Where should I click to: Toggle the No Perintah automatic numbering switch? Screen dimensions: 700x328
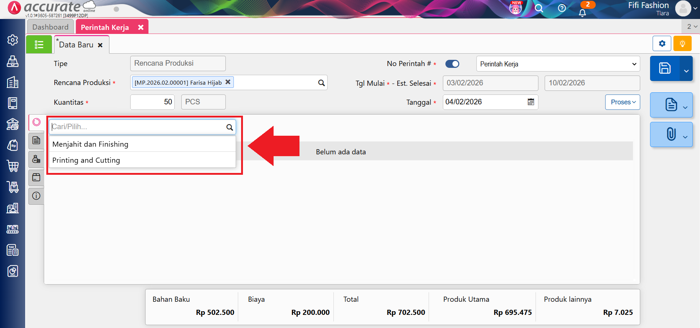[x=452, y=64]
